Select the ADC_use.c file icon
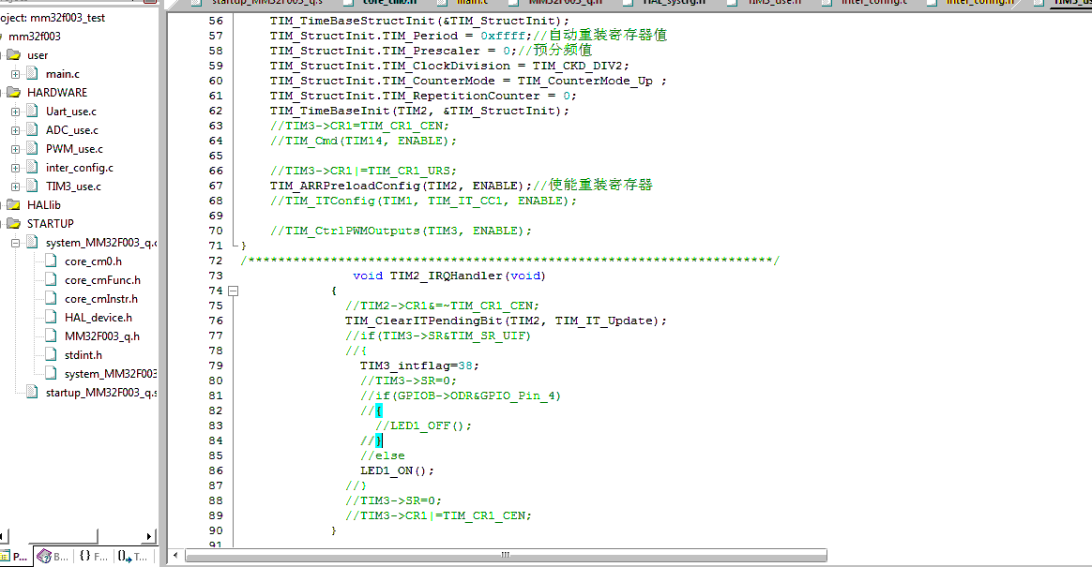 32,129
